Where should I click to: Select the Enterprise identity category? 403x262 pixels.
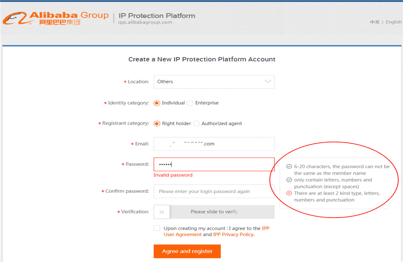(190, 103)
